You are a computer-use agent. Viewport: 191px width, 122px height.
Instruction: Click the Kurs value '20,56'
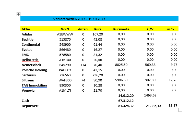pos(98,60)
